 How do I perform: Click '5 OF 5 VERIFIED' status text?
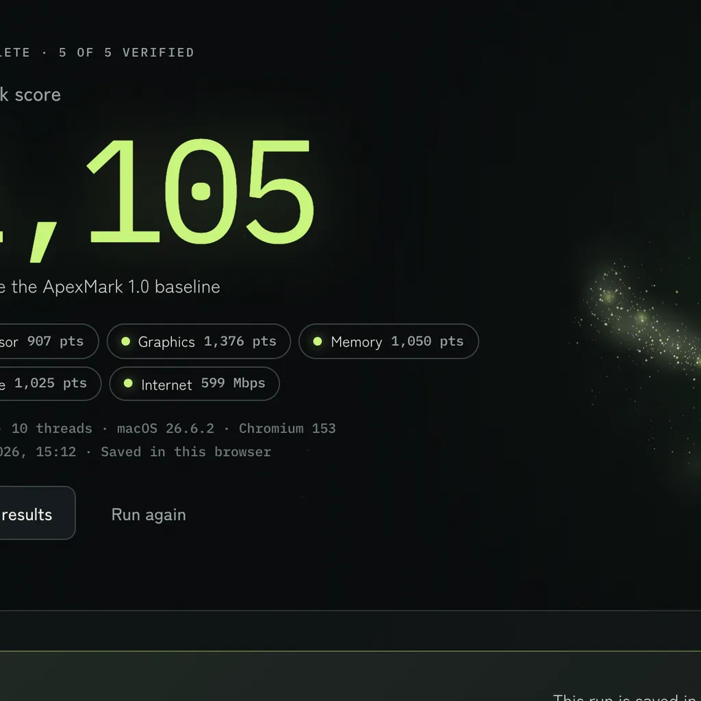(127, 52)
